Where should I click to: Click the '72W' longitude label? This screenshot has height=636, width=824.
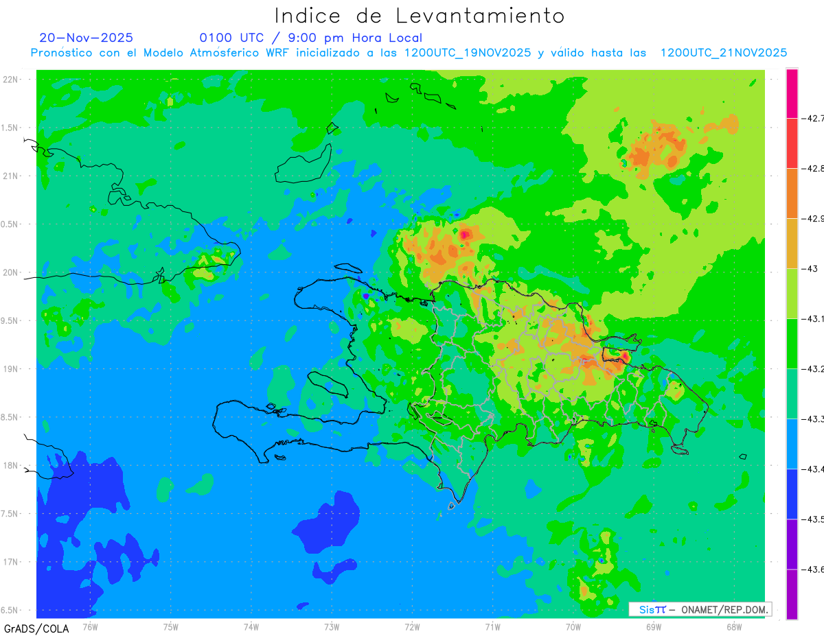click(x=412, y=627)
